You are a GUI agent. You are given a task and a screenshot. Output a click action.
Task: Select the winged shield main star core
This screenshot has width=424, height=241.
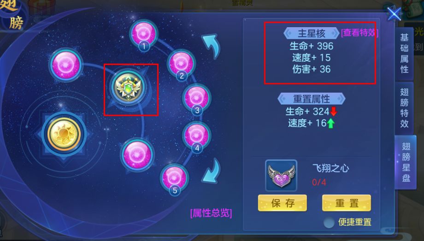coord(128,88)
